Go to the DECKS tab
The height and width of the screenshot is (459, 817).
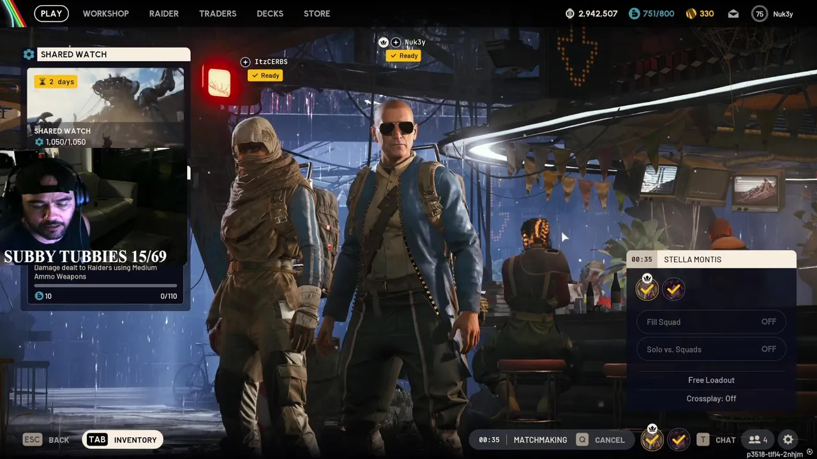coord(270,13)
